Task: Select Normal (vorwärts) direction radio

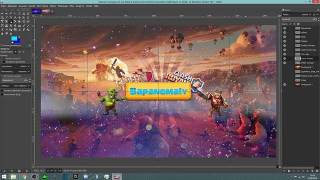Action: click(x=4, y=58)
